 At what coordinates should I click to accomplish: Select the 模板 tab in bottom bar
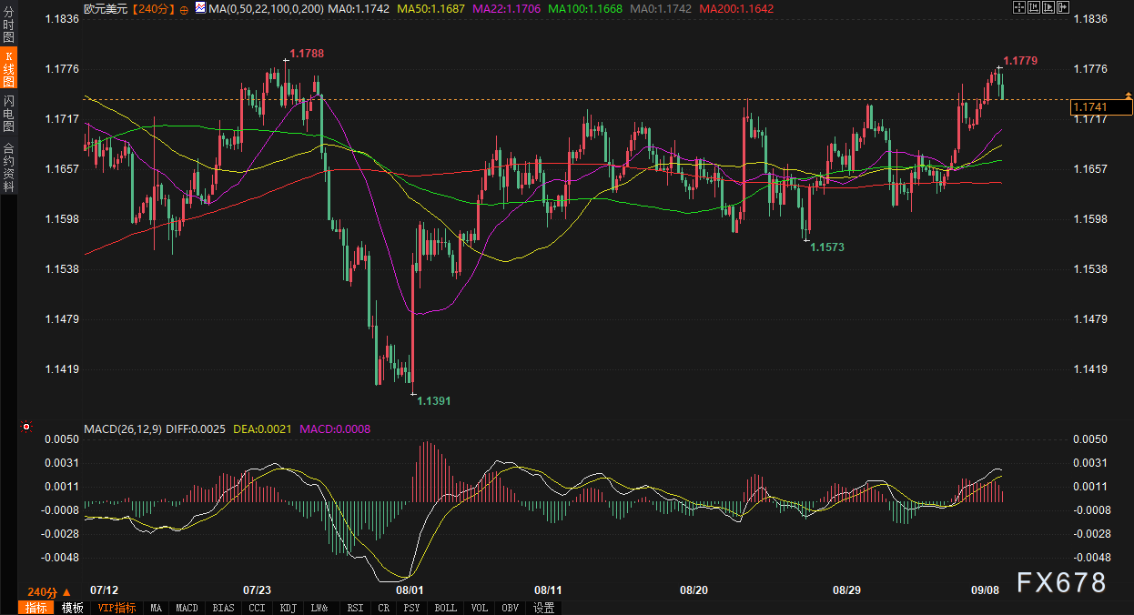coord(73,608)
